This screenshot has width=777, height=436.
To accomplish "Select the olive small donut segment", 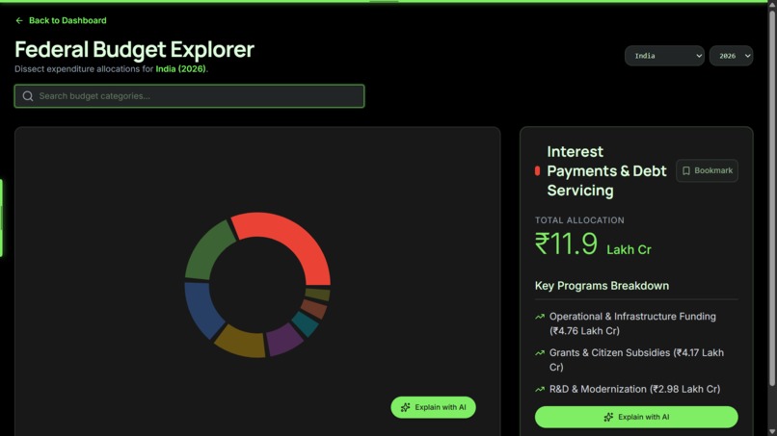I will 317,294.
